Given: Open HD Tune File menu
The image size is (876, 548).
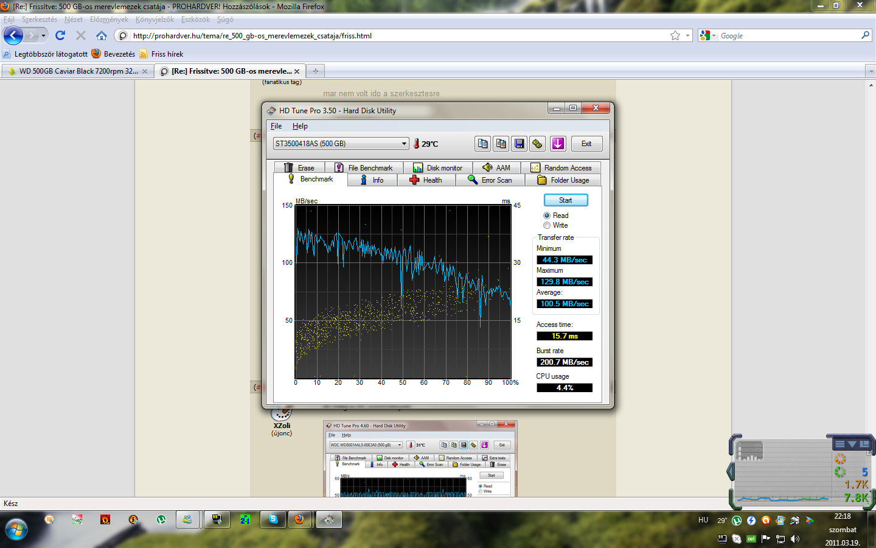Looking at the screenshot, I should pos(276,126).
